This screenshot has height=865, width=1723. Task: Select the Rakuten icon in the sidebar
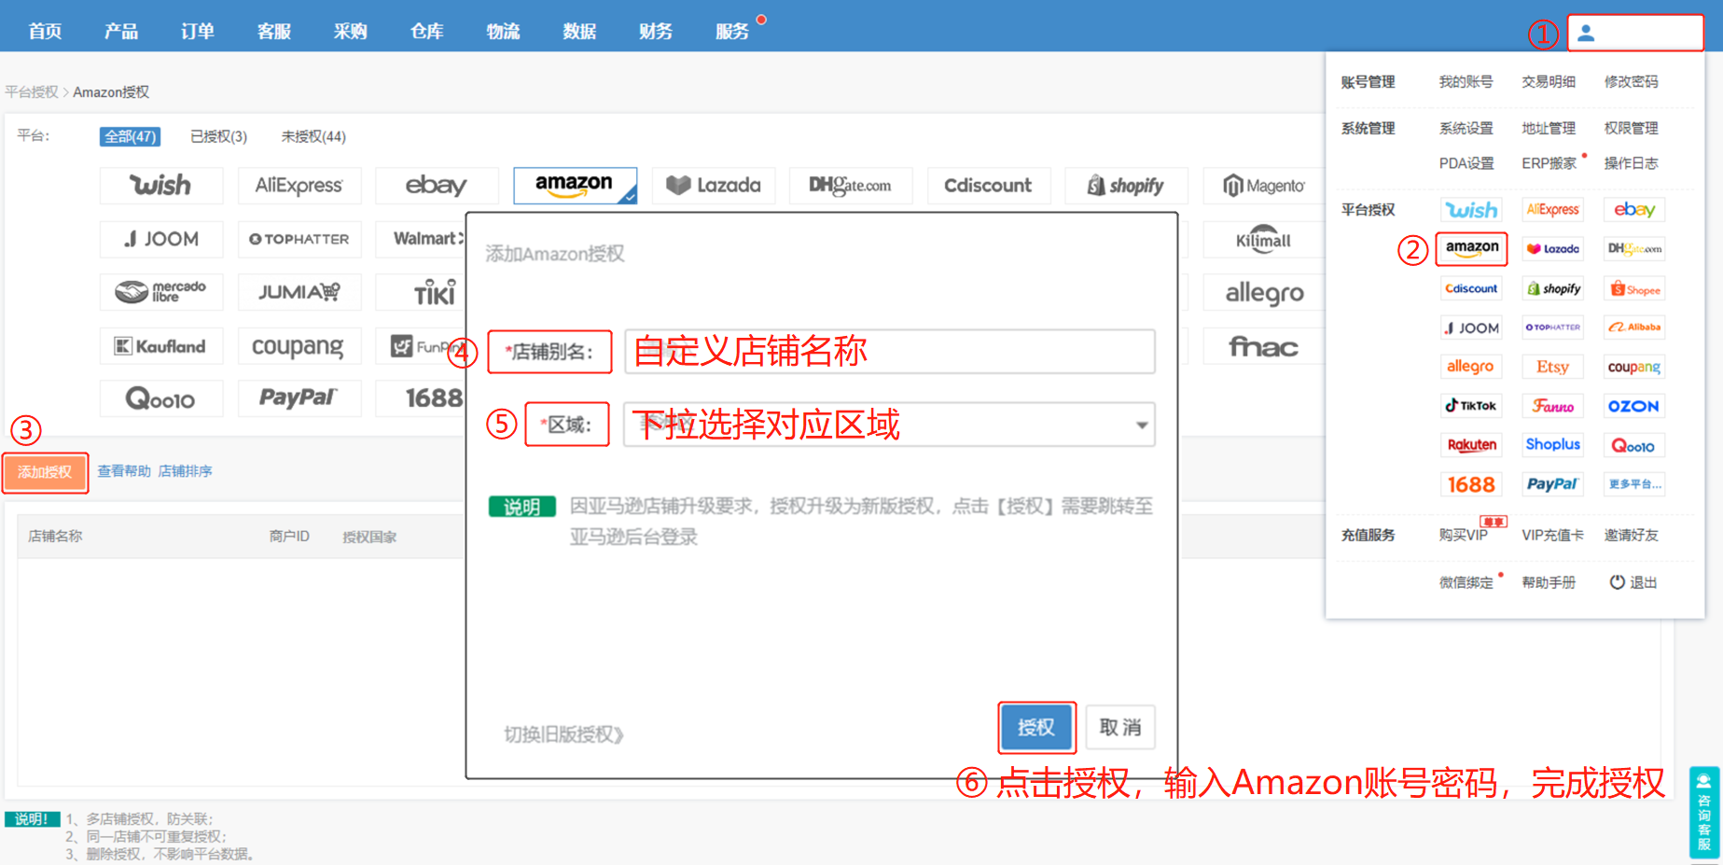point(1471,444)
